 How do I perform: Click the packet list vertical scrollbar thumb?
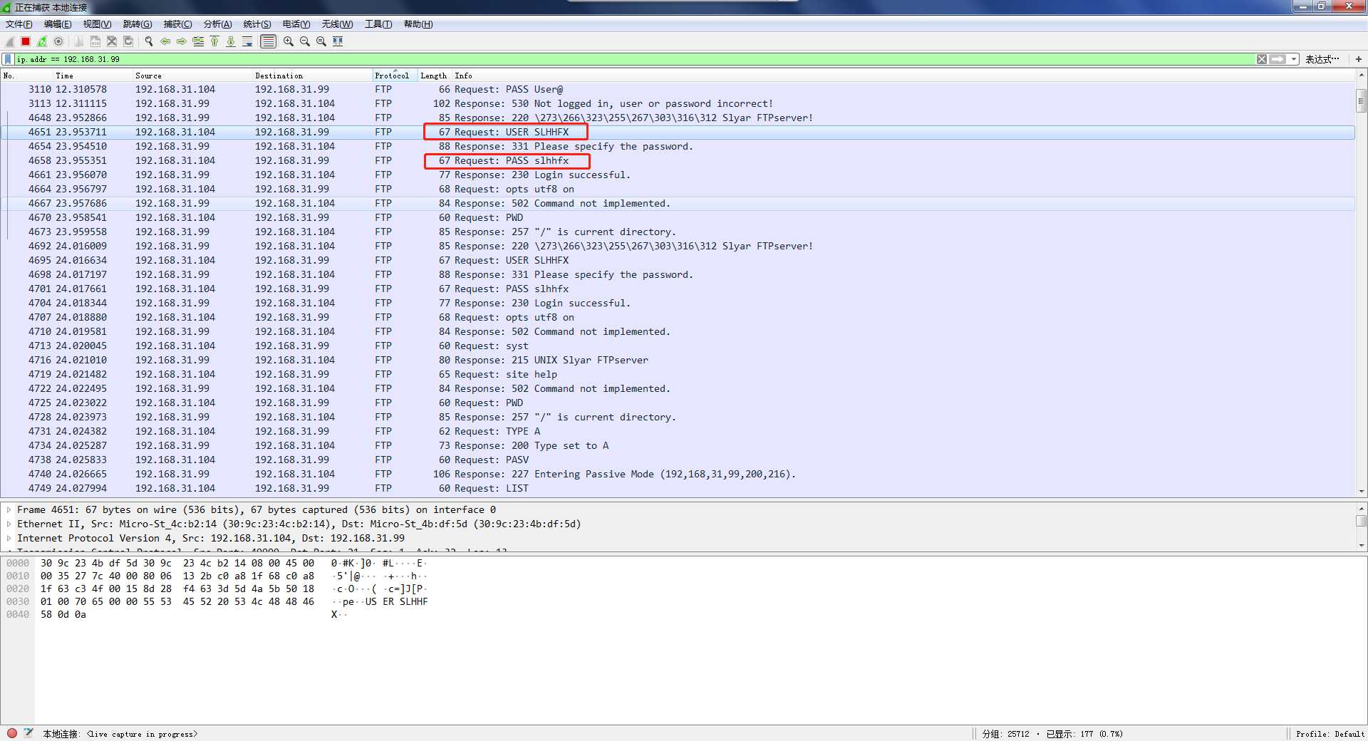1361,101
